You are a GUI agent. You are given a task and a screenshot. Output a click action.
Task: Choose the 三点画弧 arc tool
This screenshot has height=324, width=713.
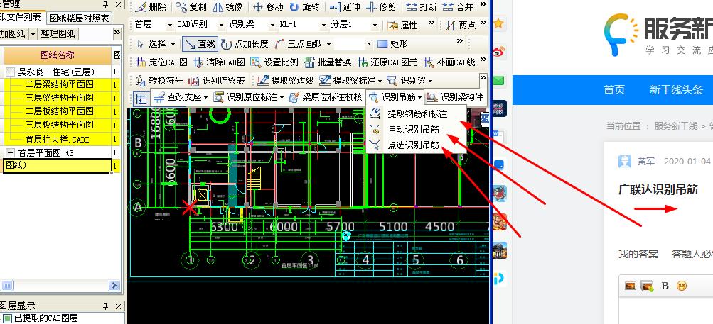pos(299,43)
